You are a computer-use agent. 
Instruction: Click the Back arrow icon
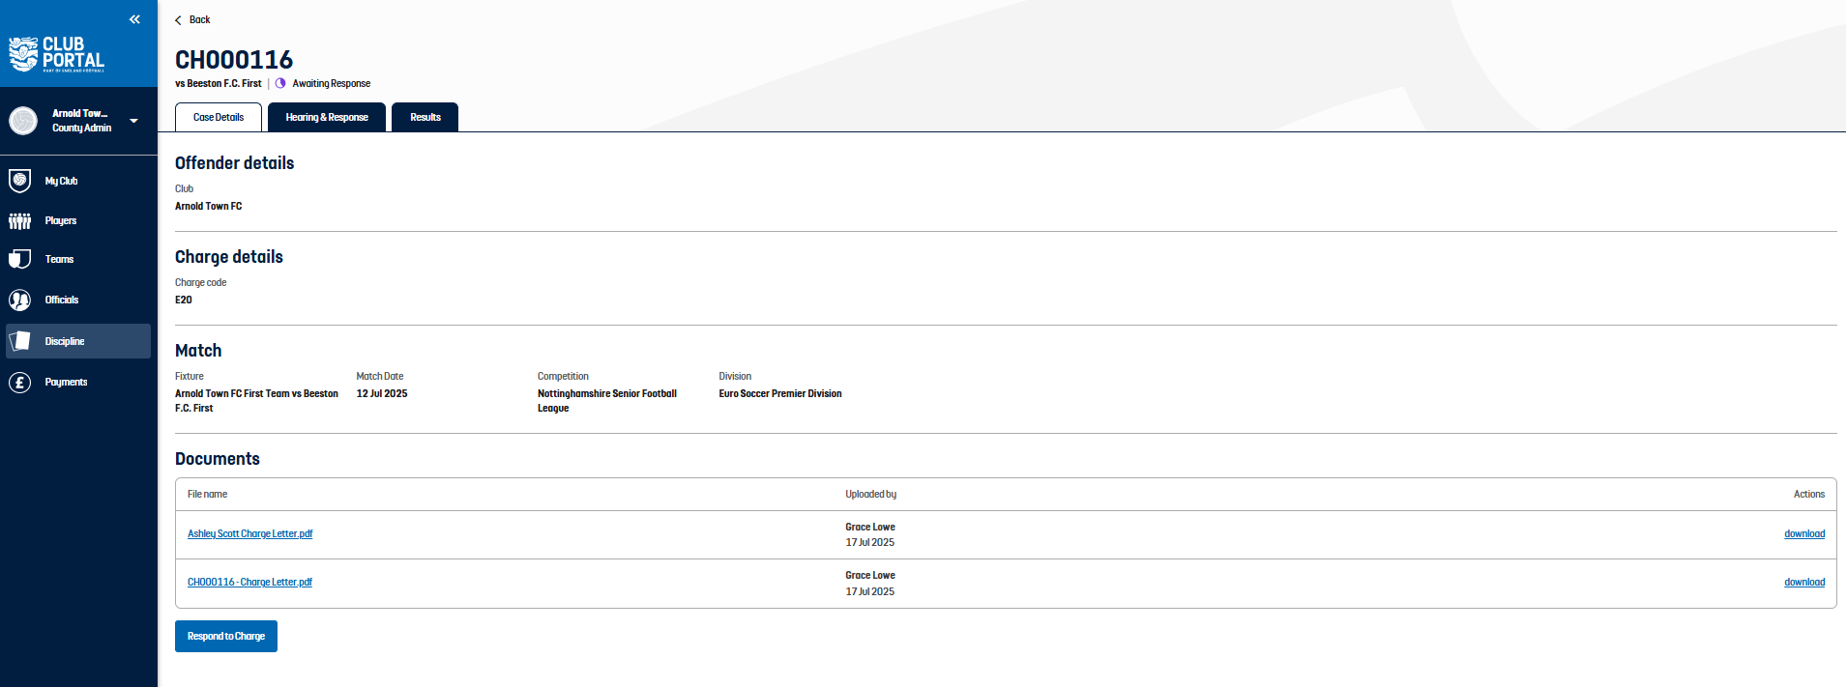pos(178,20)
